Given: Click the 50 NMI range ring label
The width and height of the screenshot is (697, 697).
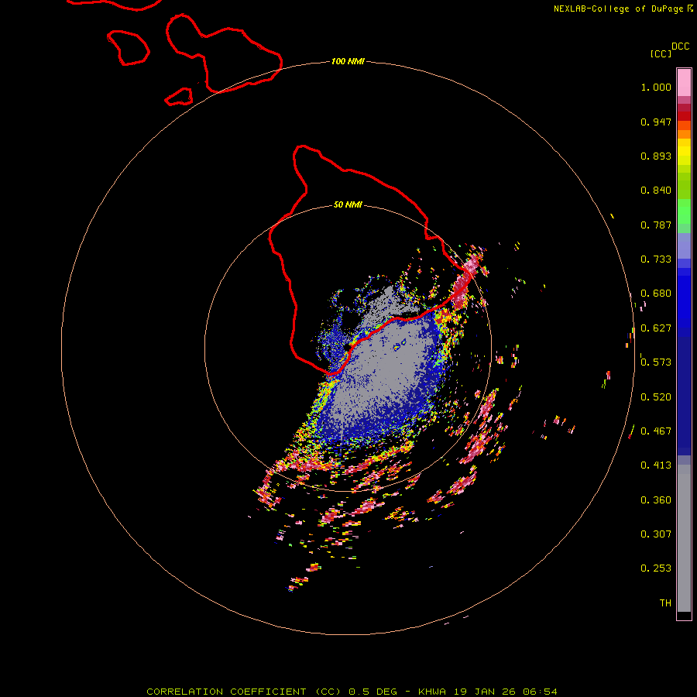Looking at the screenshot, I should pyautogui.click(x=348, y=204).
